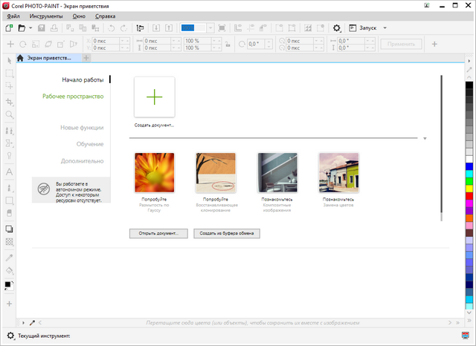Collapse the templates section arrow
The height and width of the screenshot is (346, 476).
[x=424, y=139]
